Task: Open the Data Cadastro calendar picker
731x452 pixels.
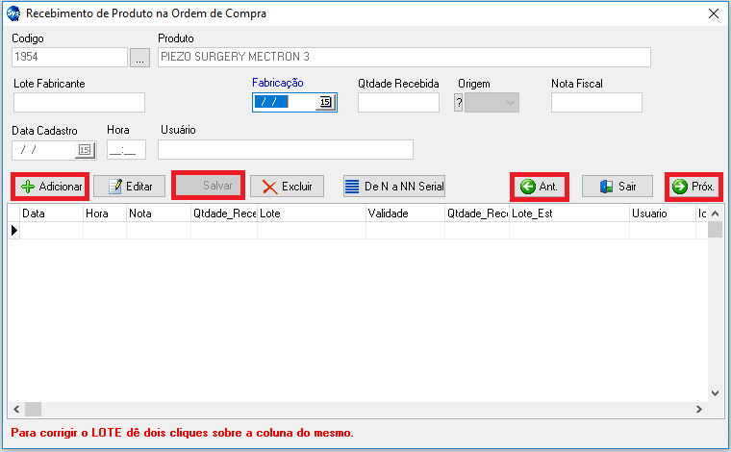Action: pos(84,150)
